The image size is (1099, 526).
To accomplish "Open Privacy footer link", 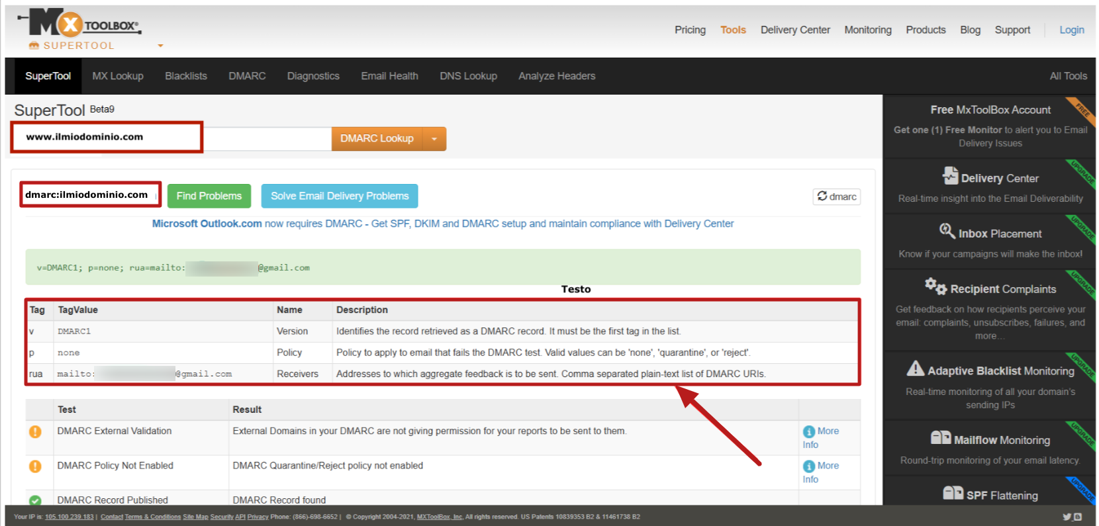I will [x=258, y=517].
